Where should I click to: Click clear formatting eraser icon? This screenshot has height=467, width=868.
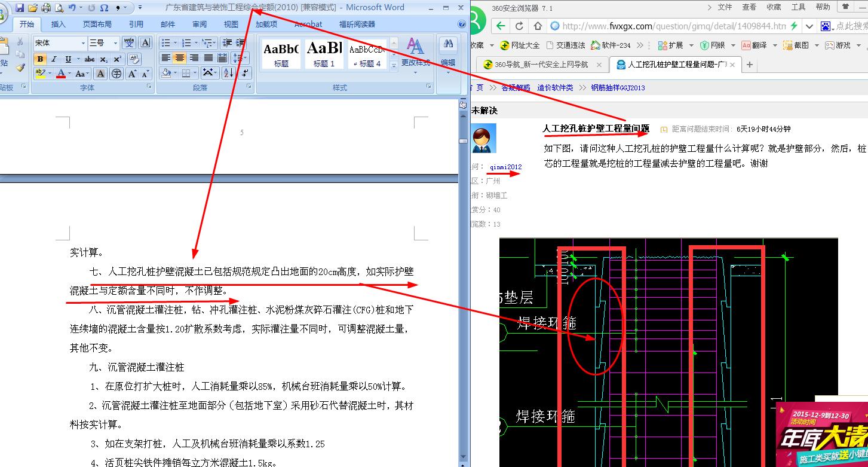[134, 59]
